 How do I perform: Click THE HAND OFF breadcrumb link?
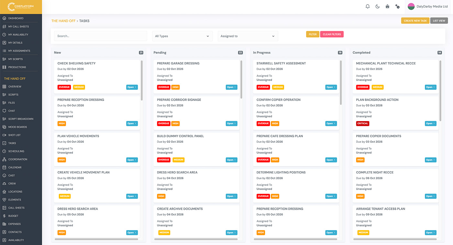(63, 21)
